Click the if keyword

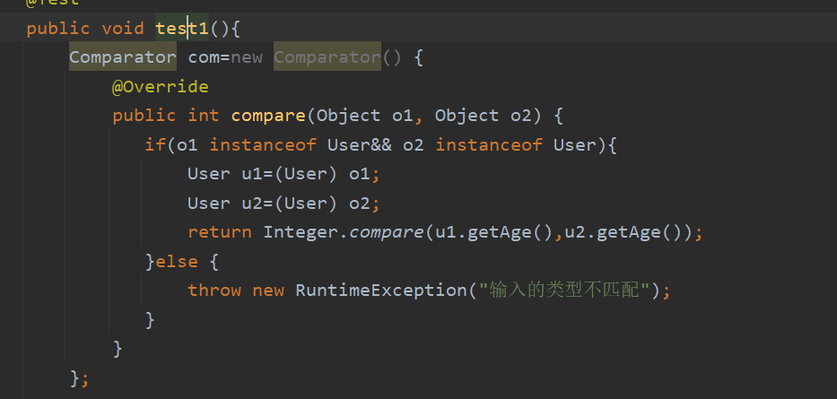[155, 144]
